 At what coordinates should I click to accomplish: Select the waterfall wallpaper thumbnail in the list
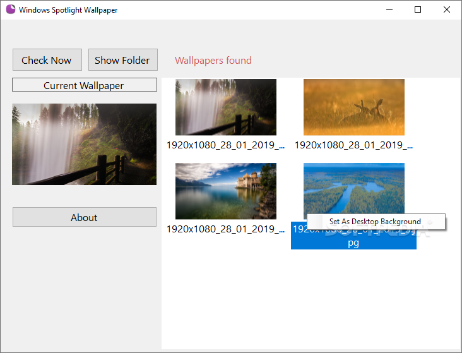pos(226,107)
